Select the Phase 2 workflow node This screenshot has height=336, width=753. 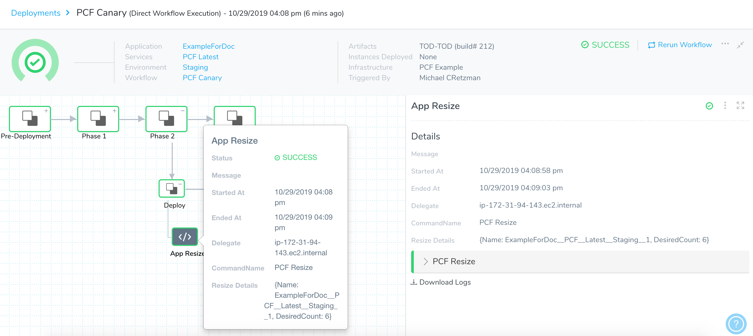[x=166, y=119]
